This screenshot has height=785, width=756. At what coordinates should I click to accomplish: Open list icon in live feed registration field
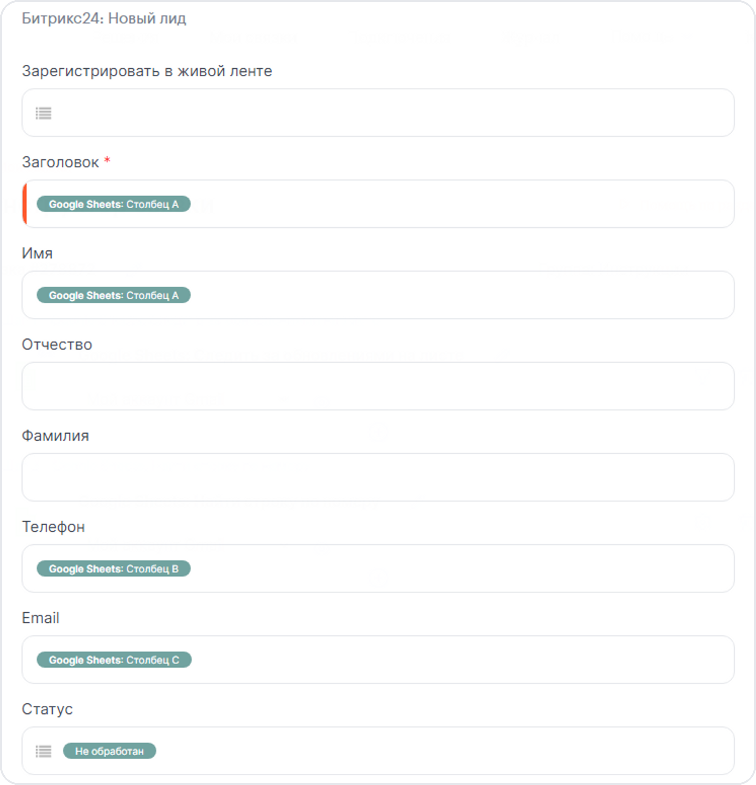pos(43,113)
